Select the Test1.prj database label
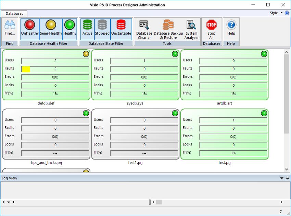 [x=135, y=163]
